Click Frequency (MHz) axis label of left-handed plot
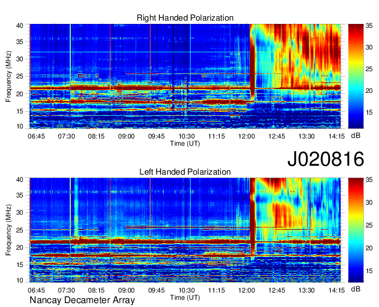 (8, 230)
